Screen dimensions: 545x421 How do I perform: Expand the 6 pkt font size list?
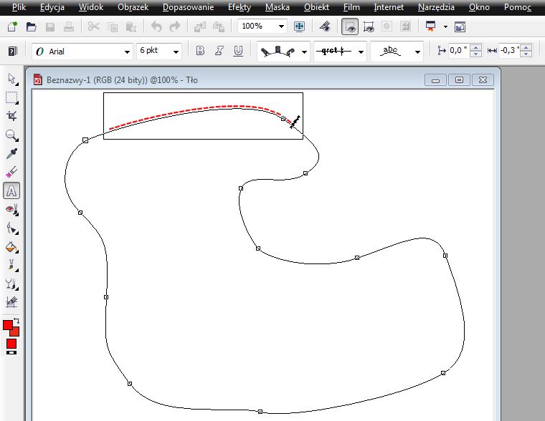pos(159,52)
